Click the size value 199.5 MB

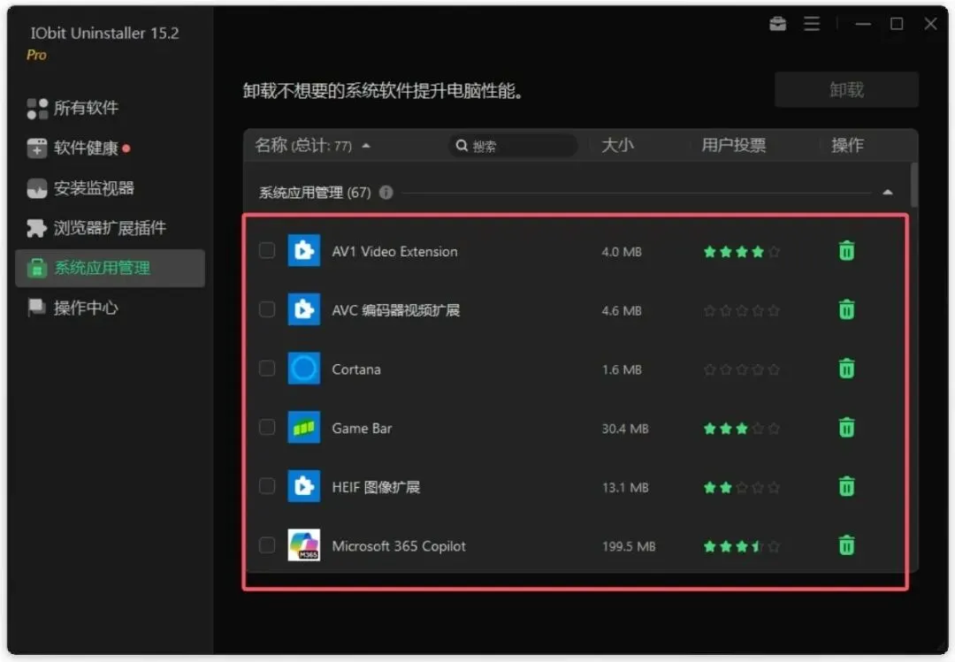629,546
